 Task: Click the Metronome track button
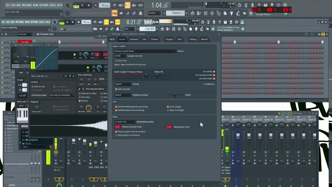[x=169, y=127]
